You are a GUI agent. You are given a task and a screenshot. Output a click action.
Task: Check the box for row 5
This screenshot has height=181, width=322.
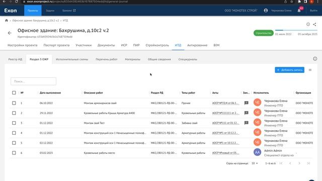coord(14,143)
